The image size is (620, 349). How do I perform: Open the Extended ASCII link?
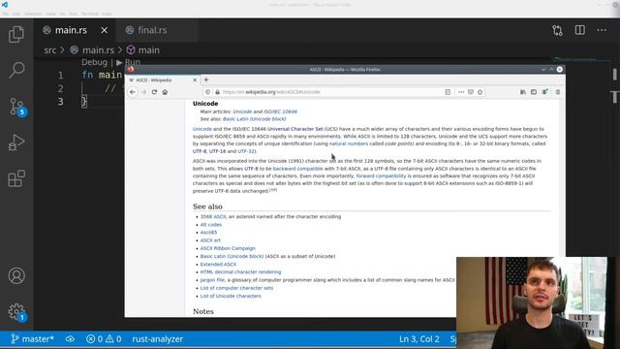[x=218, y=265]
